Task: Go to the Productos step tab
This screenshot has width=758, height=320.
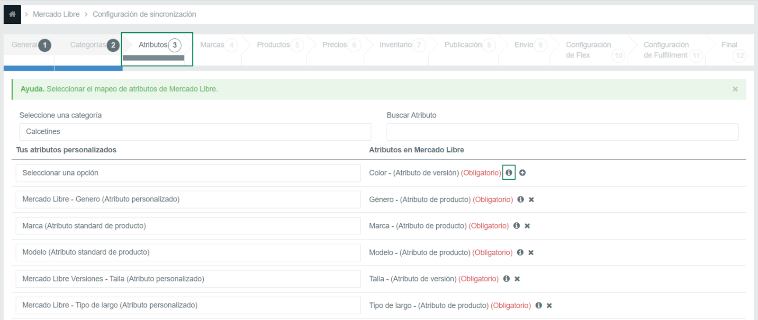Action: click(x=280, y=45)
